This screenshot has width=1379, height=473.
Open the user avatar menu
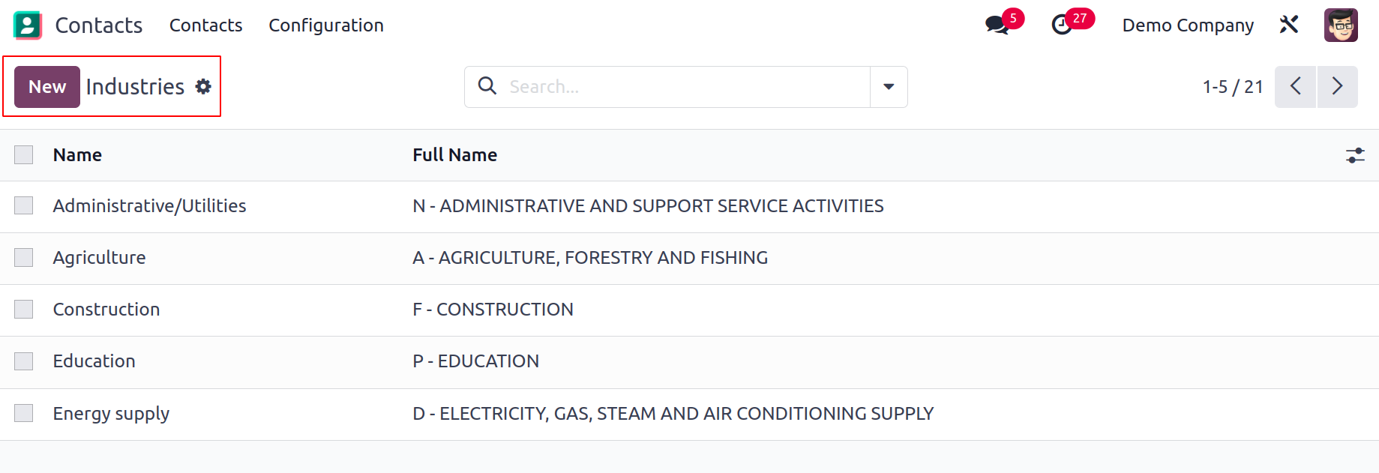(x=1341, y=25)
